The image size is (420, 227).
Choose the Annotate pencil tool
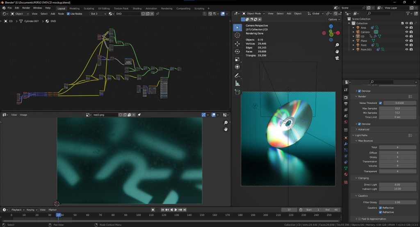click(x=237, y=76)
